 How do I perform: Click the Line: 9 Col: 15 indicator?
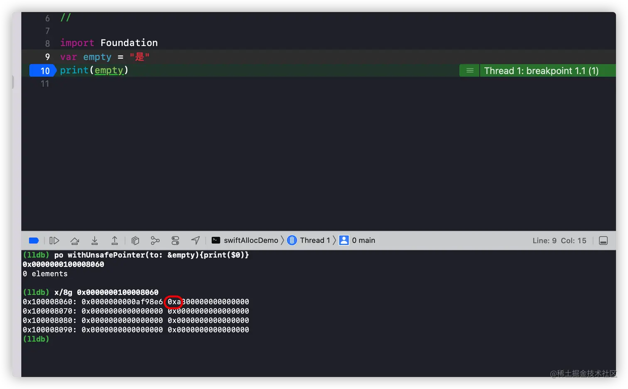[559, 241]
